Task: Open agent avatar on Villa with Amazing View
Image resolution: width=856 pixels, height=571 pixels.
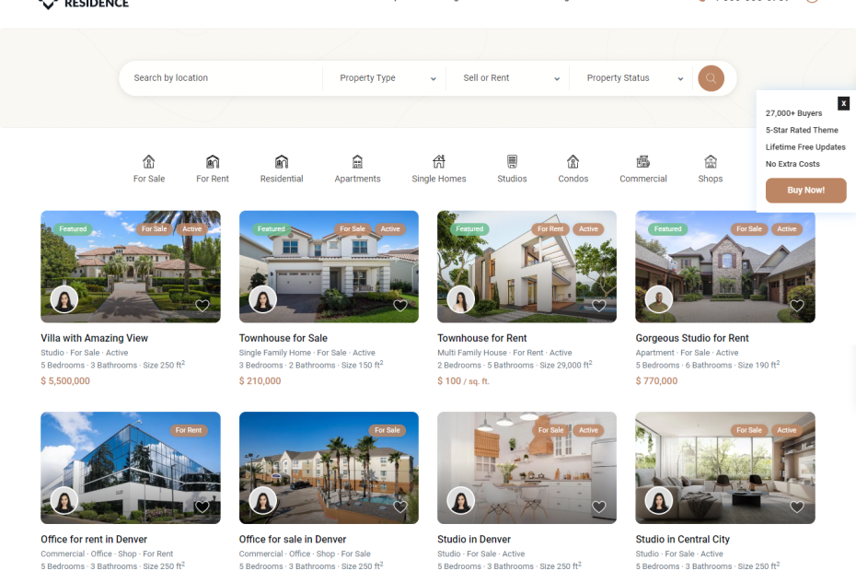Action: click(64, 299)
